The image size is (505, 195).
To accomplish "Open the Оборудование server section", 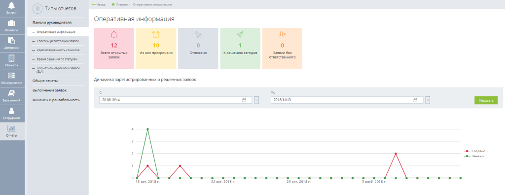I will point(12,79).
